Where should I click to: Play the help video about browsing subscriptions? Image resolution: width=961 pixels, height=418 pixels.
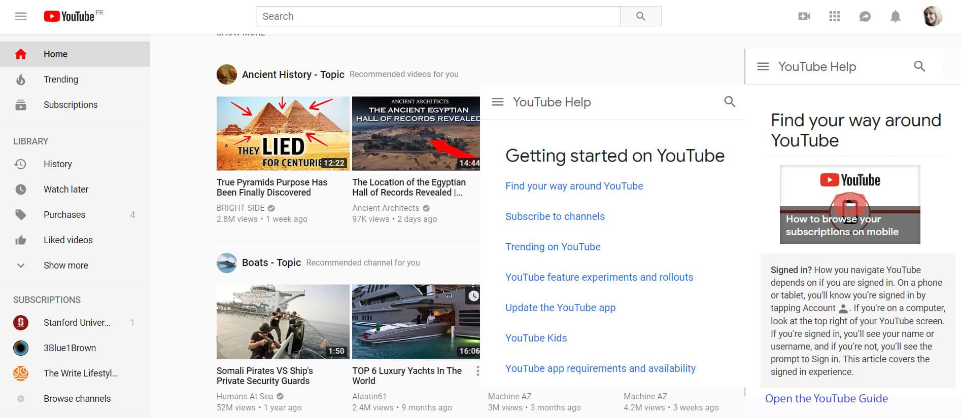[849, 206]
